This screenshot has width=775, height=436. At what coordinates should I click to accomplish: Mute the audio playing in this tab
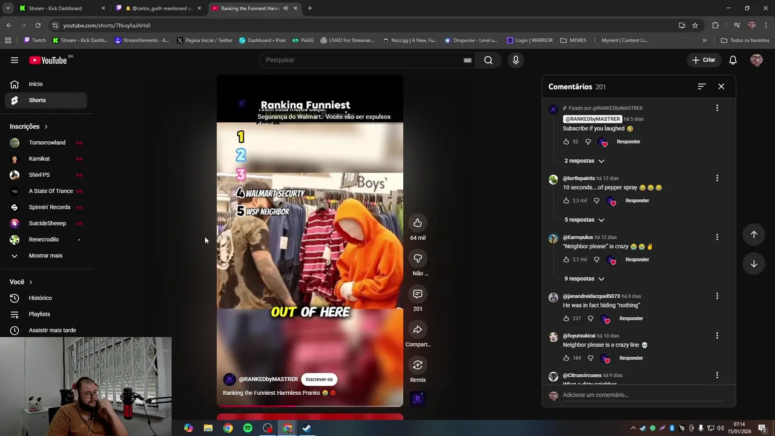pos(285,8)
